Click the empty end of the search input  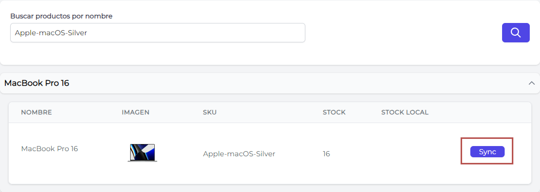point(196,33)
